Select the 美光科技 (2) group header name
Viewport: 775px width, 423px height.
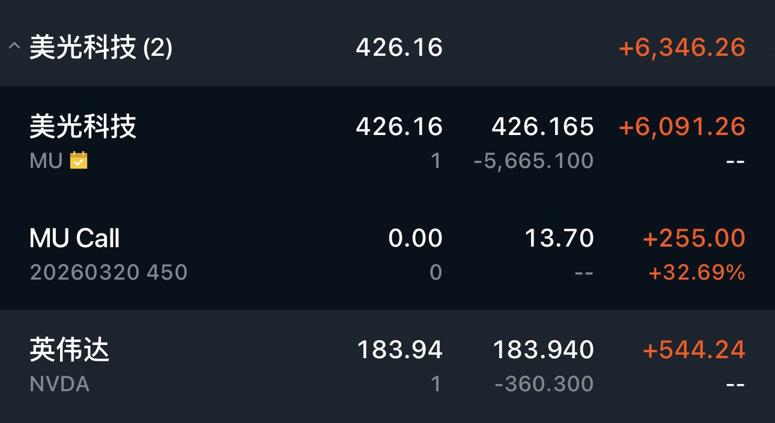101,48
